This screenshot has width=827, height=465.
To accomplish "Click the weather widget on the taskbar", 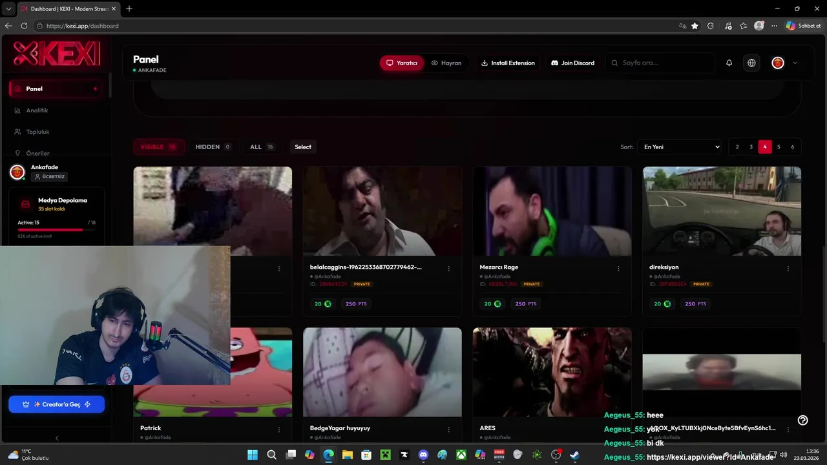I will (x=28, y=455).
